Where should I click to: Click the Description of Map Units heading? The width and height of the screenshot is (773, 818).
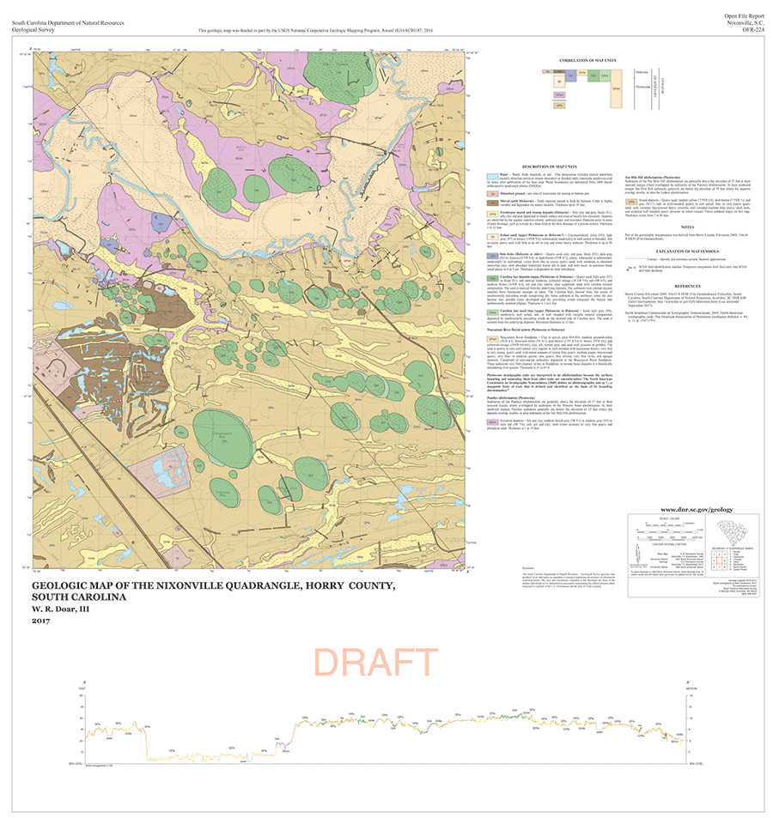click(548, 165)
